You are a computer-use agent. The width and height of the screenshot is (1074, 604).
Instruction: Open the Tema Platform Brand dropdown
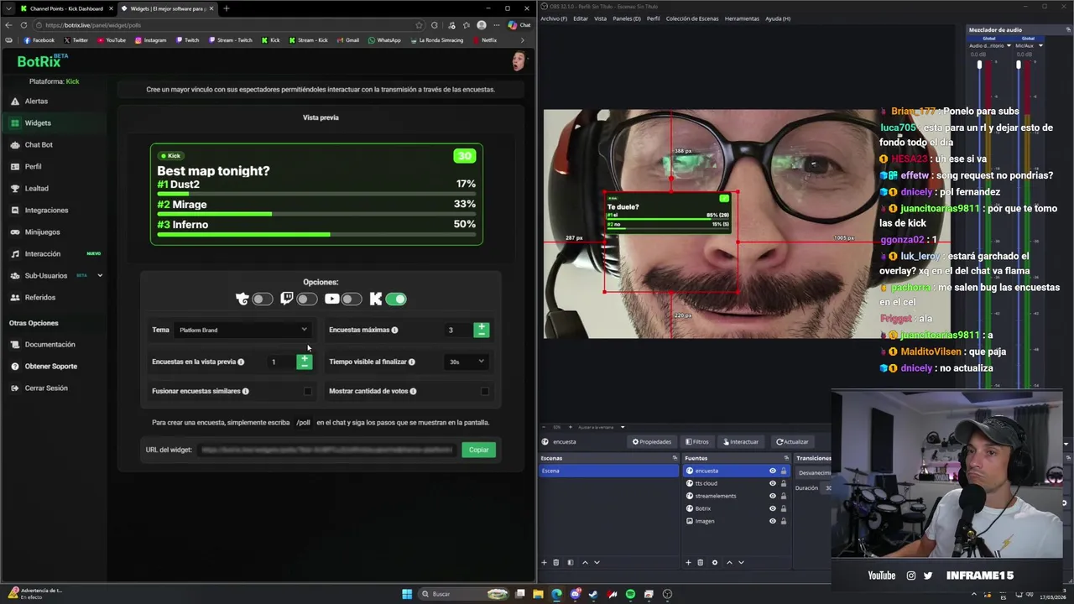(243, 330)
